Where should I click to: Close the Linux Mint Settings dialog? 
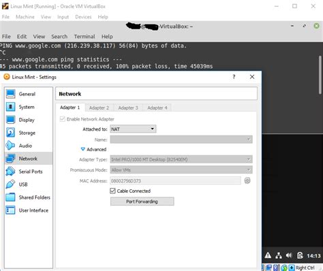(252, 77)
